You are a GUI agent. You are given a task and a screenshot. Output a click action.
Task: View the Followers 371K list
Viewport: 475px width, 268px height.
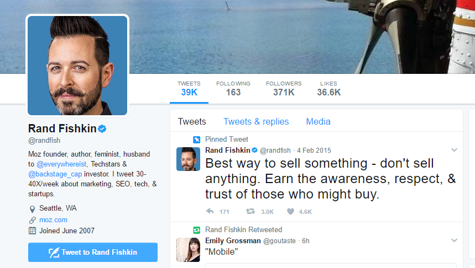(x=284, y=88)
